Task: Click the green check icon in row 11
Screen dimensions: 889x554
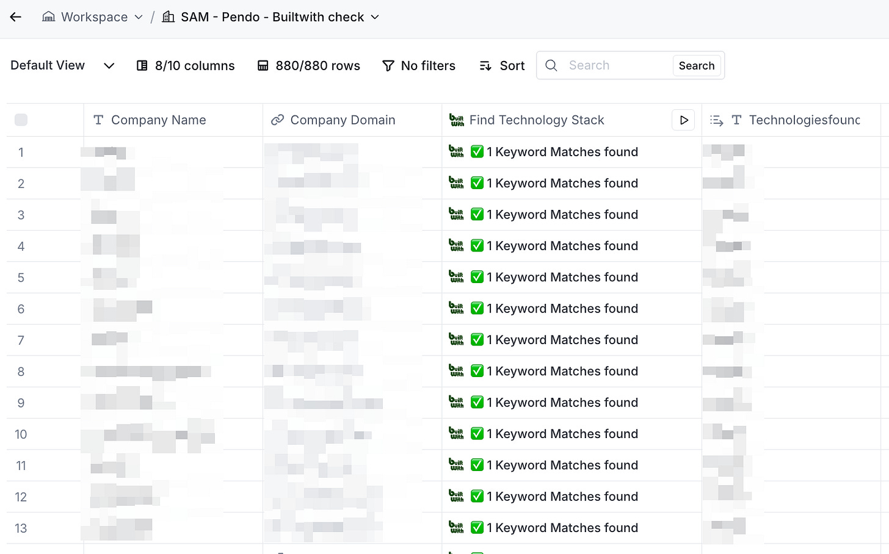Action: click(x=477, y=465)
